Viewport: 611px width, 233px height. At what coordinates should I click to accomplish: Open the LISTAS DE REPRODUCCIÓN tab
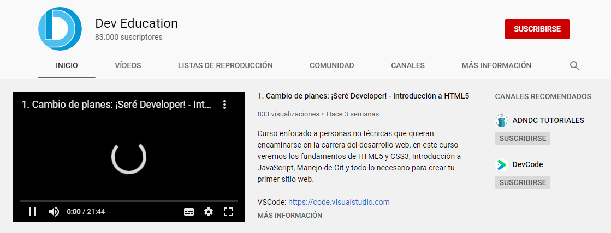pos(225,66)
